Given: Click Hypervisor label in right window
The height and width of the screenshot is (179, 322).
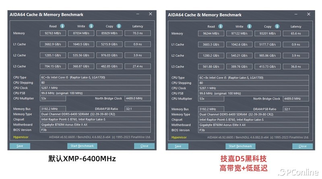Looking at the screenshot, I should point(179,137).
